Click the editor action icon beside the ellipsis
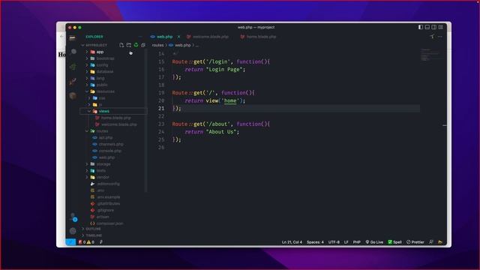This screenshot has width=480, height=270. [x=432, y=37]
